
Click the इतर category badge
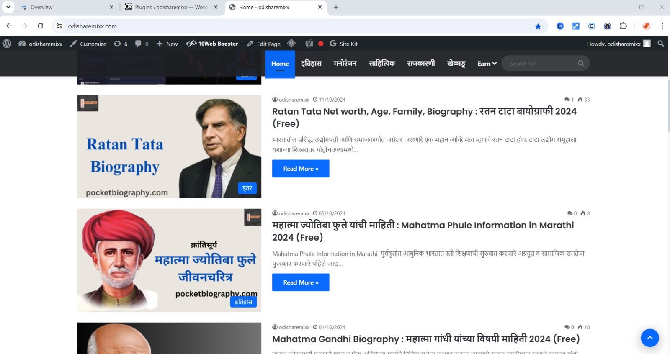point(247,188)
